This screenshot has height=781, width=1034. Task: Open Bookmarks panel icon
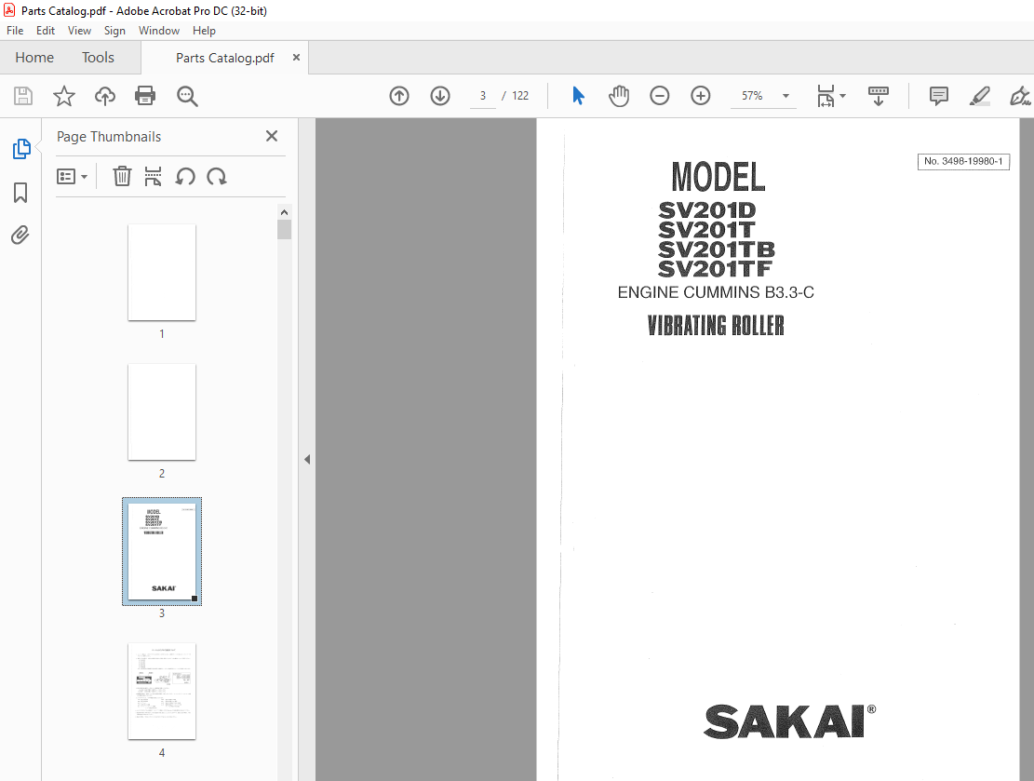(20, 193)
